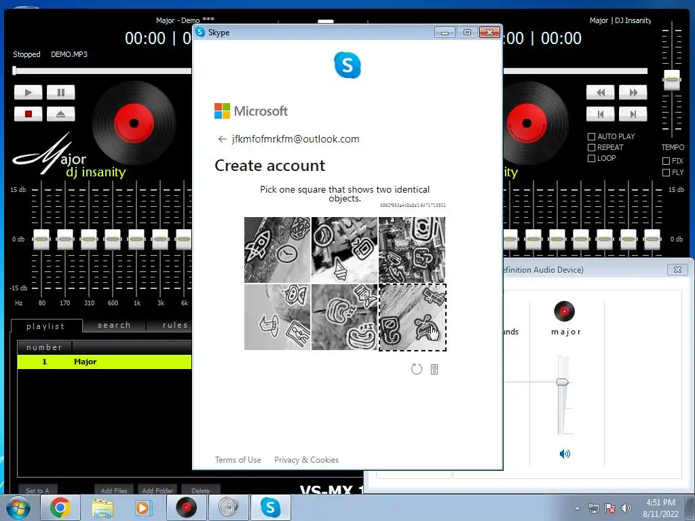Pick the top-right captcha square
This screenshot has height=521, width=695.
(x=412, y=250)
